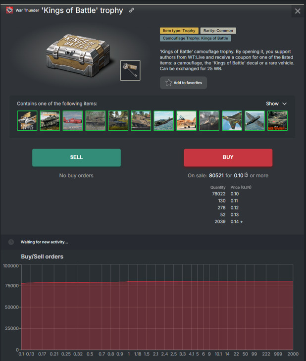The image size is (306, 361).
Task: Click the key thumbnail beside the chest
Action: point(130,71)
